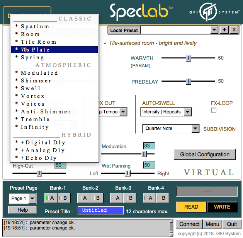
Task: Select Bank-2 preset B
Action: coord(97,198)
